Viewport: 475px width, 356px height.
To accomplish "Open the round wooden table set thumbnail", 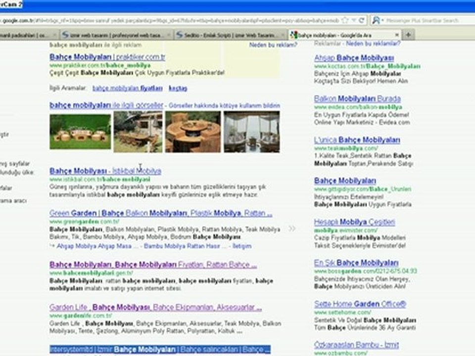I will point(192,132).
